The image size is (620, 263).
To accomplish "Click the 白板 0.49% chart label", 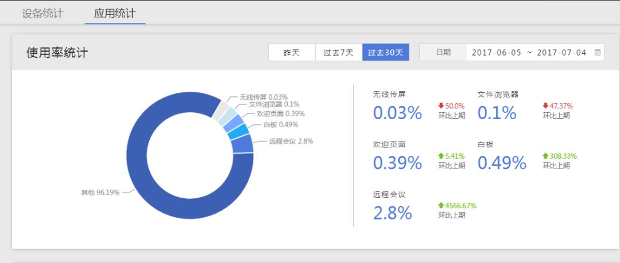I will pos(280,125).
